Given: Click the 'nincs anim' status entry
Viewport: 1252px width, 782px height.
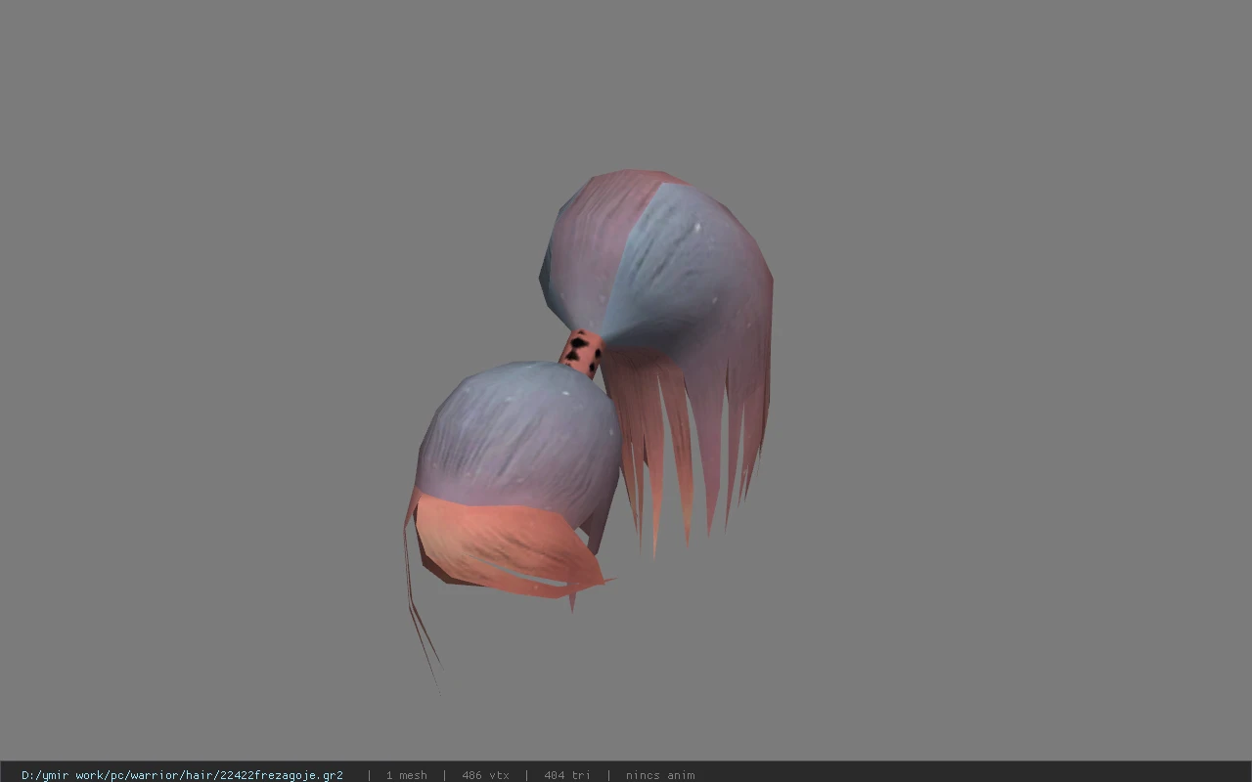Looking at the screenshot, I should [660, 775].
